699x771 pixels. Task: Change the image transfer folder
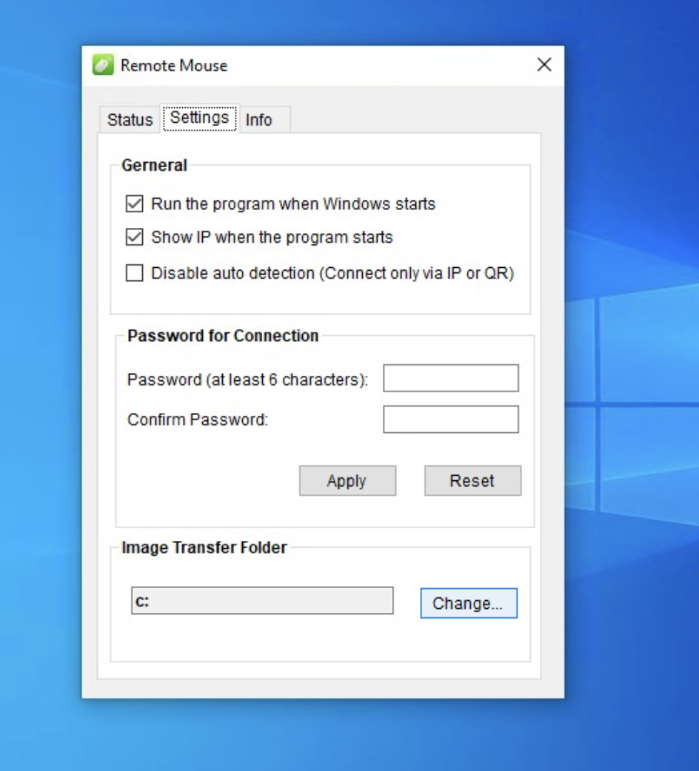coord(469,603)
